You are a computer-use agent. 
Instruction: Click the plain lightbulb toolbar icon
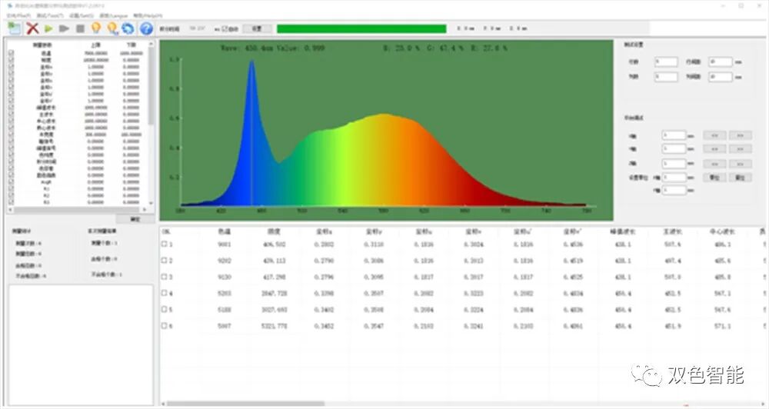[96, 28]
